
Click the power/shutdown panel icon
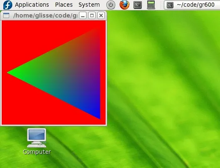(111, 5)
